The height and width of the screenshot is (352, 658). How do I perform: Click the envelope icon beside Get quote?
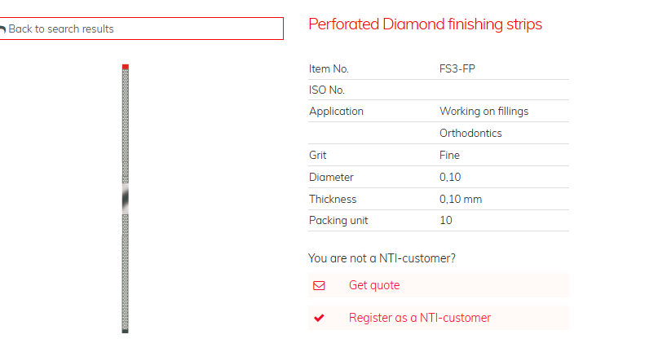[319, 285]
